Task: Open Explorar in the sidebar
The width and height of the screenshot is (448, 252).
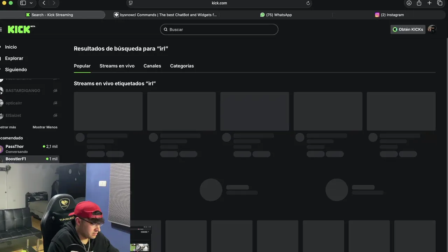Action: [x=14, y=58]
